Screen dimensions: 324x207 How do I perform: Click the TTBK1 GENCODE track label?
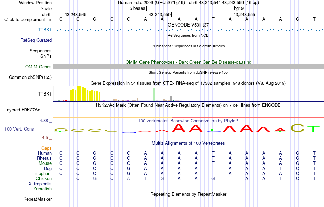click(x=45, y=30)
